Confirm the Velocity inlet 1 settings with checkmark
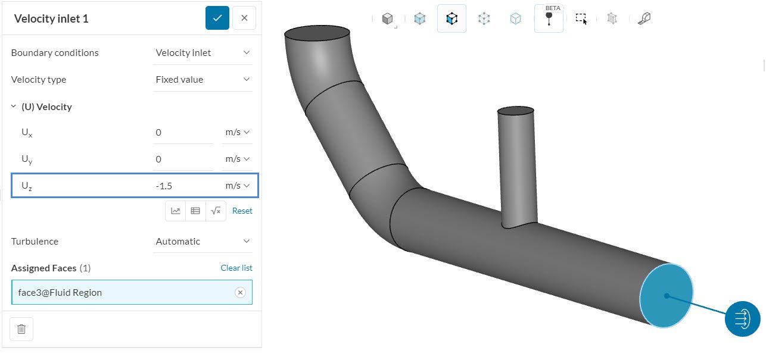This screenshot has height=363, width=766. pos(217,18)
